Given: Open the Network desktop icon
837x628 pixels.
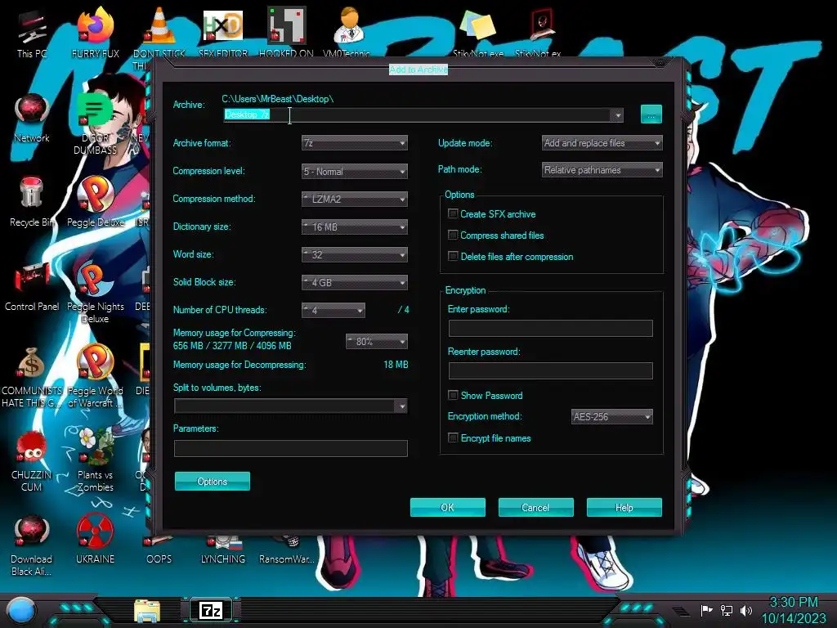Looking at the screenshot, I should tap(31, 118).
